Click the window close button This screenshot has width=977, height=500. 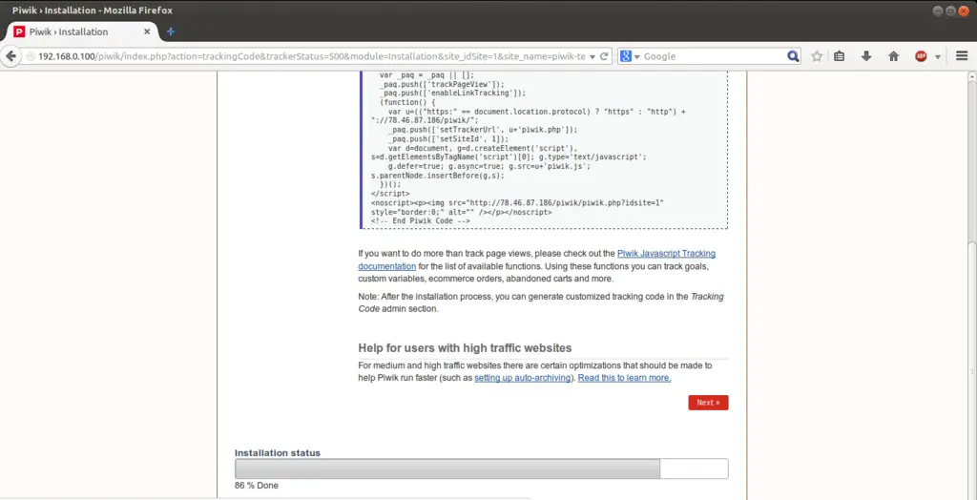[x=964, y=10]
